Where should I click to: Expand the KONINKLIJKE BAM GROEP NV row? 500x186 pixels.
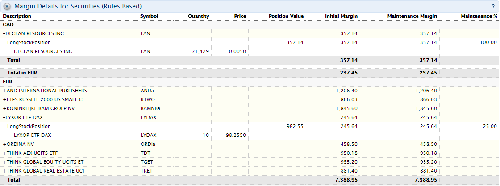click(x=5, y=108)
